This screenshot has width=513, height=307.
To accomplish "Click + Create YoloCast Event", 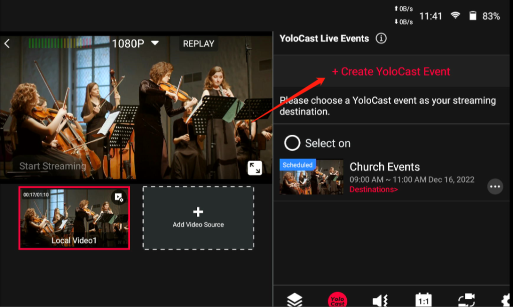I will point(391,71).
